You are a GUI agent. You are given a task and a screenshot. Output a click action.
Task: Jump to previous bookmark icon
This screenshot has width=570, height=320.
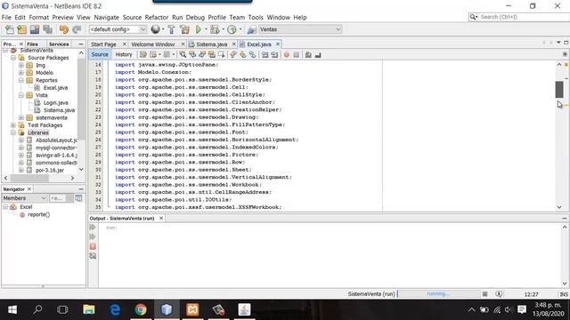click(x=233, y=55)
